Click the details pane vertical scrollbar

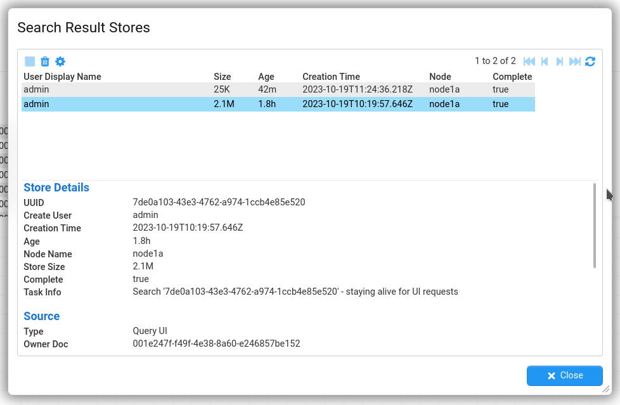click(594, 225)
